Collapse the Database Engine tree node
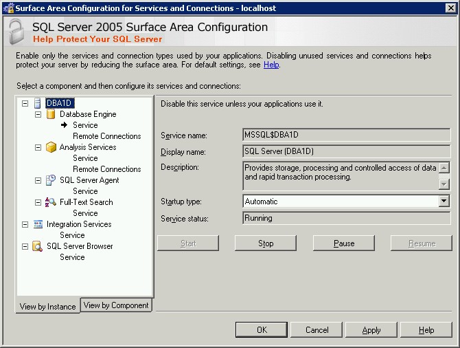460x348 pixels. point(38,114)
